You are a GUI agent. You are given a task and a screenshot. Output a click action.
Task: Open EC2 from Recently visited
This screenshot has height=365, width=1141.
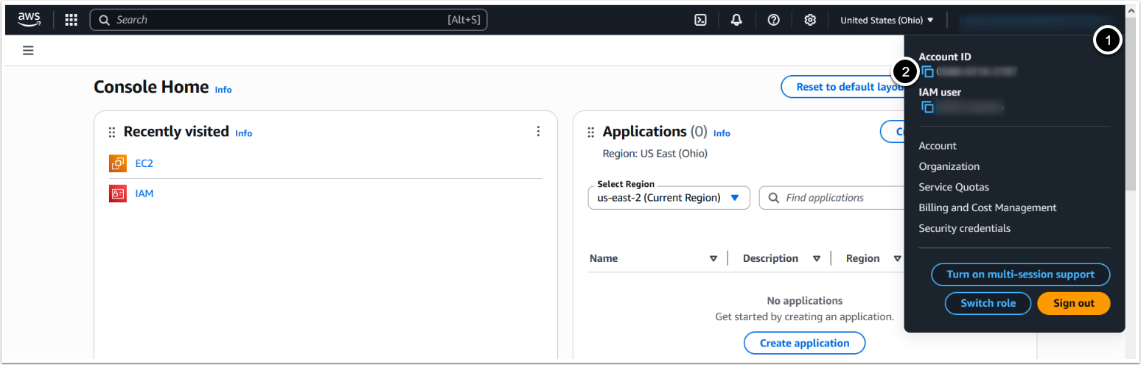click(144, 163)
